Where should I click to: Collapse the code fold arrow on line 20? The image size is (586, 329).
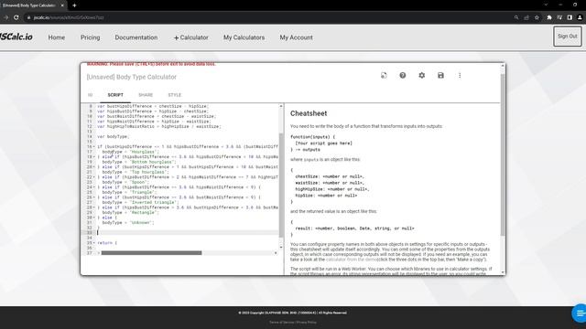point(93,167)
